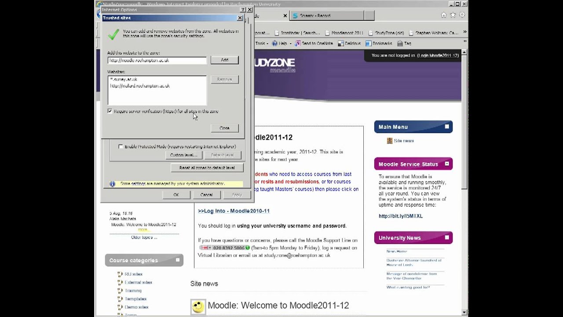Viewport: 563px width, 317px height.
Task: Open the RU sites category link
Action: pyautogui.click(x=133, y=274)
